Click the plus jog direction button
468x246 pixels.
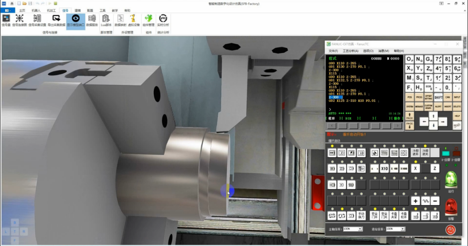click(416, 201)
